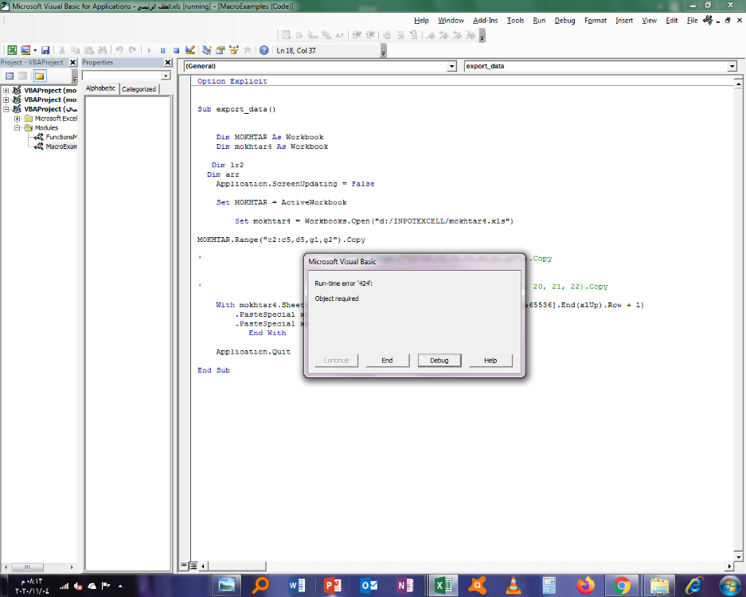Image resolution: width=746 pixels, height=597 pixels.
Task: Toggle Breakpoint hand icon in Edit toolbar
Action: tap(387, 35)
